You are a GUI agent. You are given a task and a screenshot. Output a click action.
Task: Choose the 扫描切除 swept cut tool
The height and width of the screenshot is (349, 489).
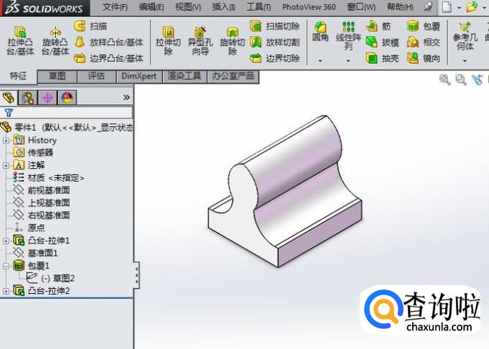tap(275, 26)
